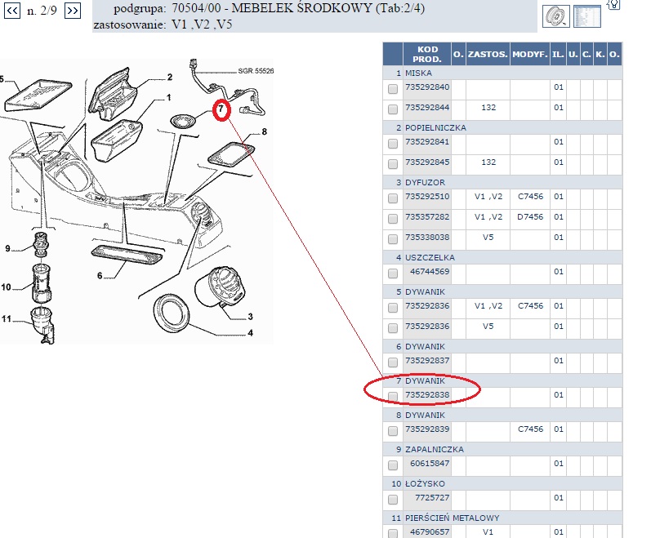Click callout number 9 in the diagram
The width and height of the screenshot is (651, 538).
(7, 249)
